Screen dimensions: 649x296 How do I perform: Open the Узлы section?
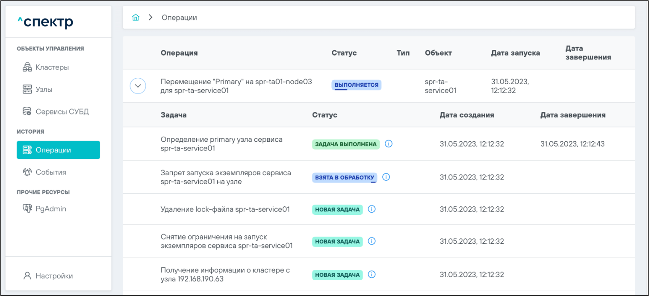pos(44,90)
